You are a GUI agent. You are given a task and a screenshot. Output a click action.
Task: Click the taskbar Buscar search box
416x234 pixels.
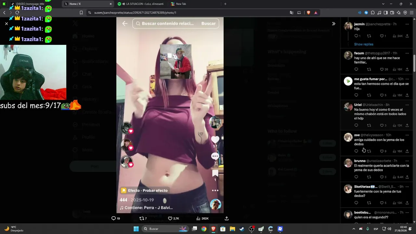[165, 229]
